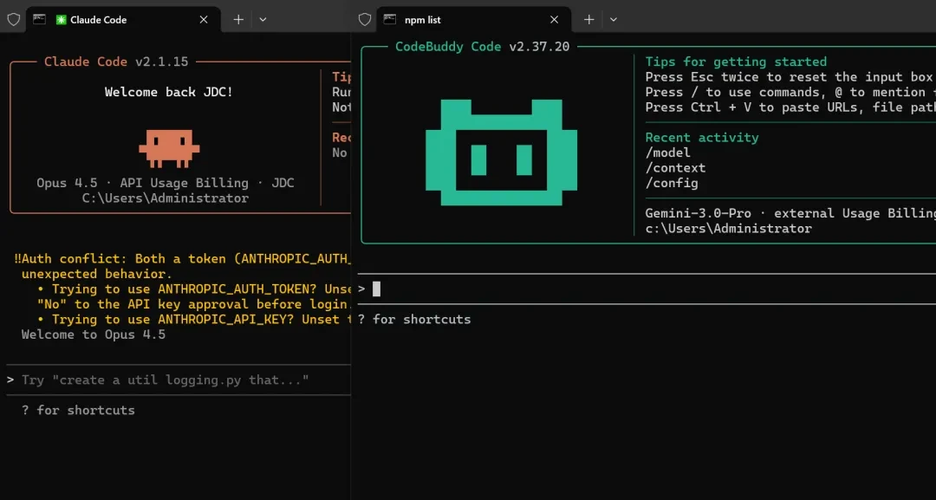This screenshot has width=936, height=500.
Task: Click the /model recent activity entry
Action: (668, 153)
